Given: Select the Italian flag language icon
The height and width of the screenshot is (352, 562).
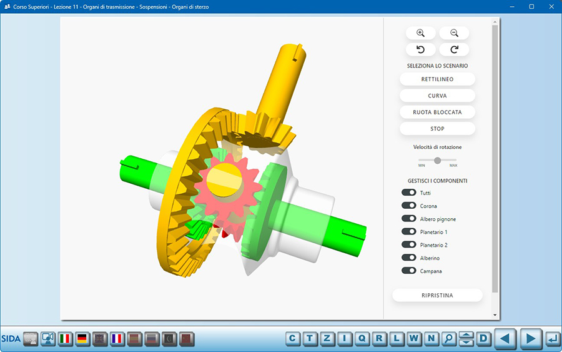Looking at the screenshot, I should click(65, 339).
